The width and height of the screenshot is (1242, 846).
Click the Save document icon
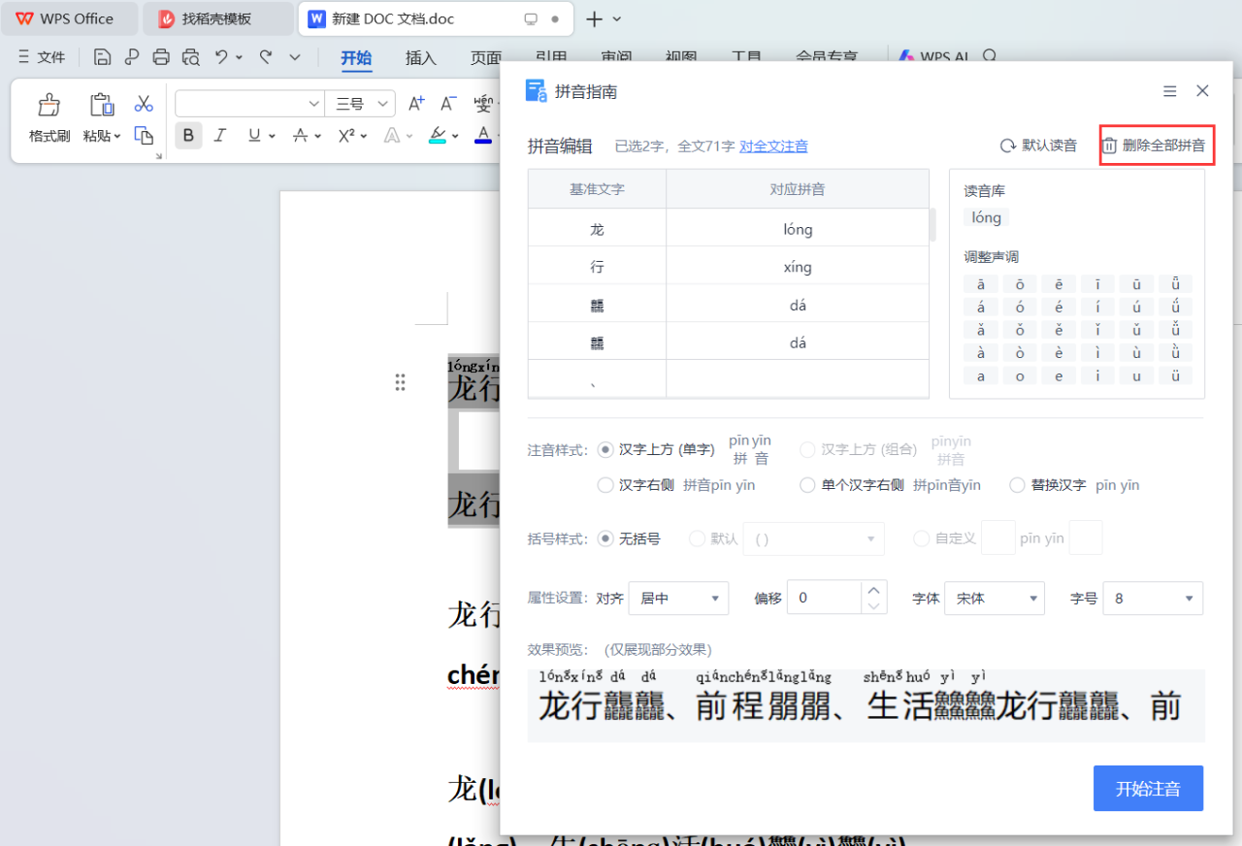pyautogui.click(x=102, y=57)
